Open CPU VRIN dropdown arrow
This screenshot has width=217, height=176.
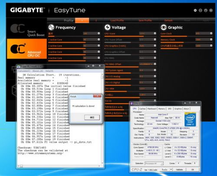(155, 88)
